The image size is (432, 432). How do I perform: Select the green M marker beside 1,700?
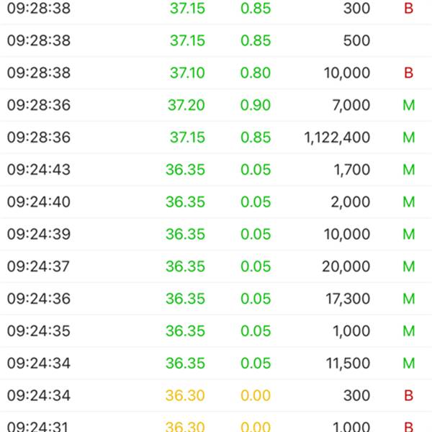pyautogui.click(x=409, y=170)
